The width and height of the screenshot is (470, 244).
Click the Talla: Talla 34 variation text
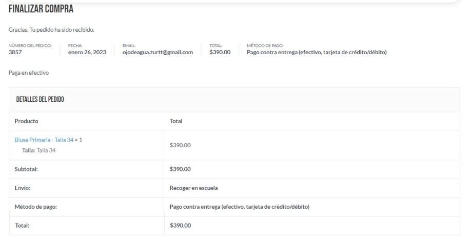tap(39, 150)
